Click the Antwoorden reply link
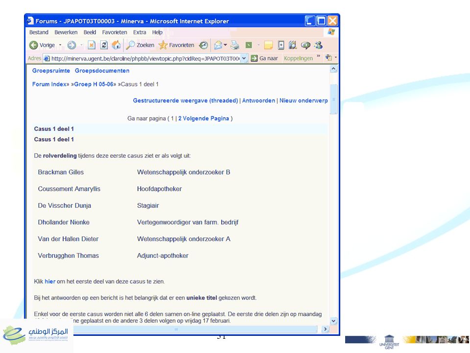 pyautogui.click(x=258, y=101)
